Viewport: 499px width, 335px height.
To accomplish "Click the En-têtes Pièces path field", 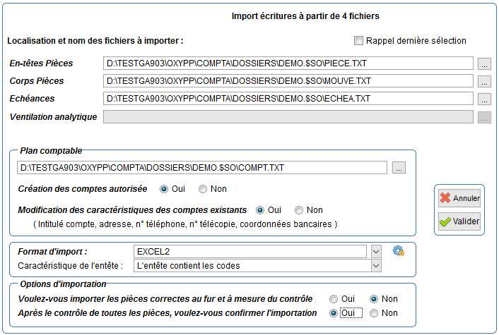I will [288, 63].
